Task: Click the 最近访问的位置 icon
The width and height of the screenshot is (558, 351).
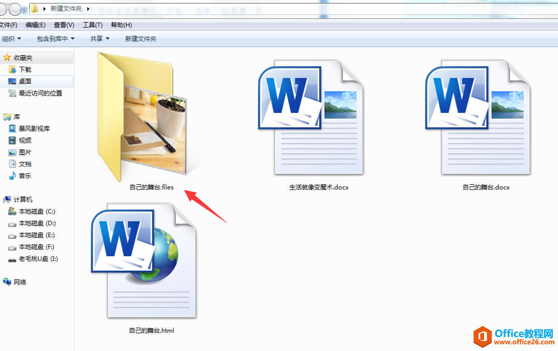Action: (12, 93)
